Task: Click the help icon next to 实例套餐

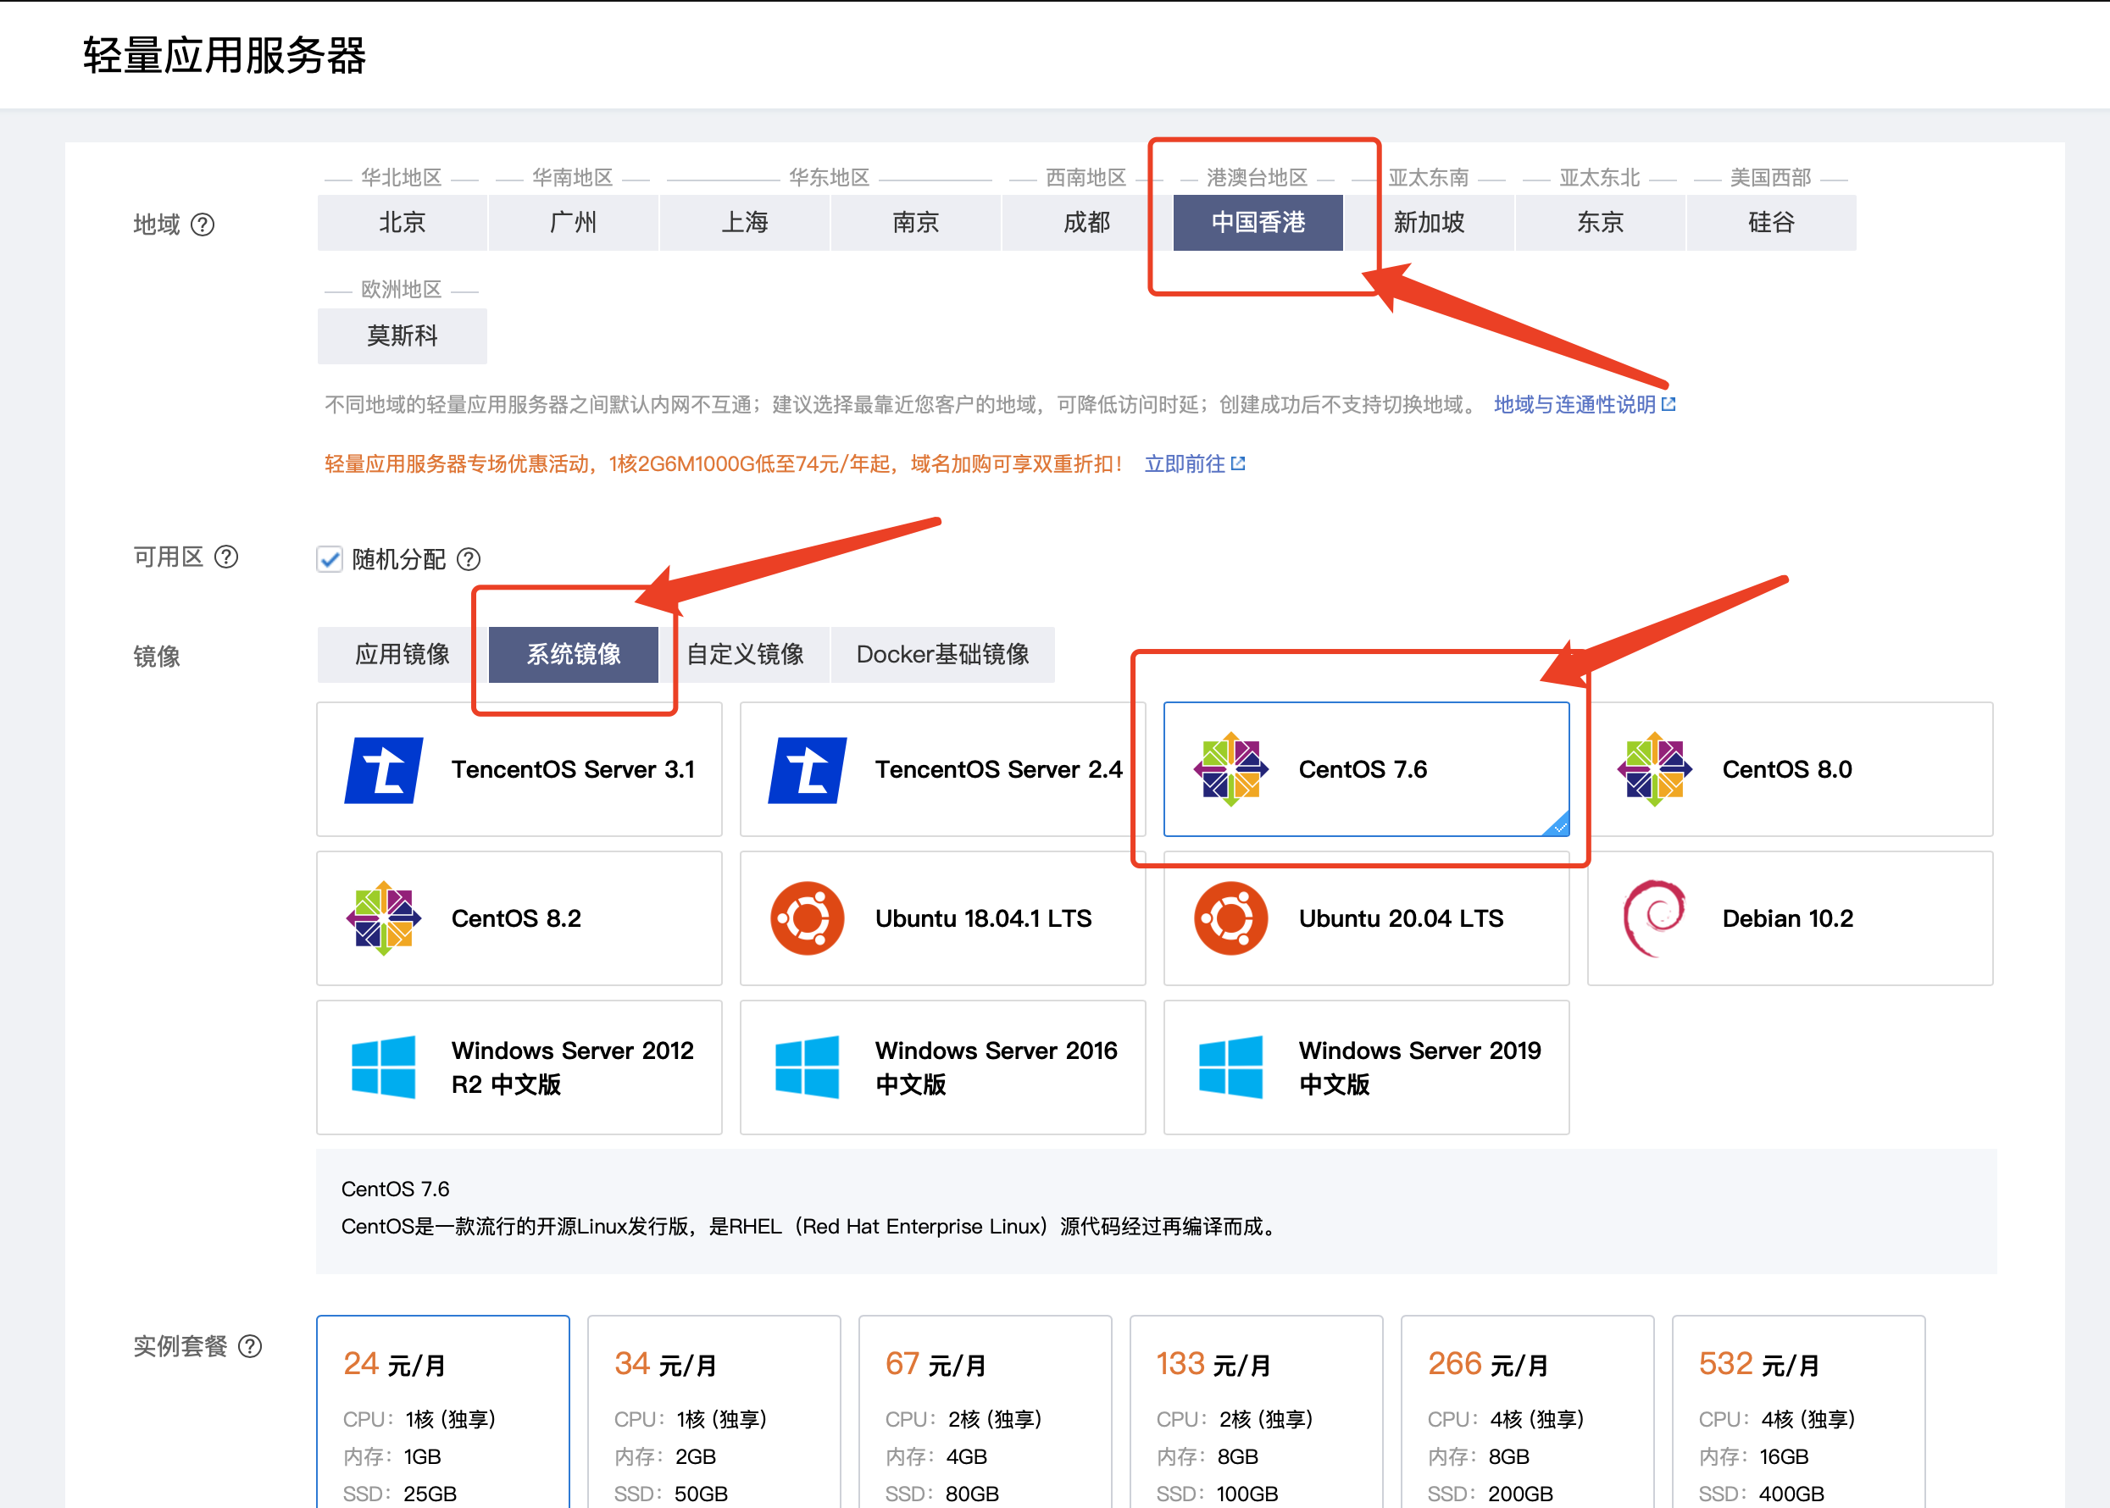Action: tap(250, 1345)
